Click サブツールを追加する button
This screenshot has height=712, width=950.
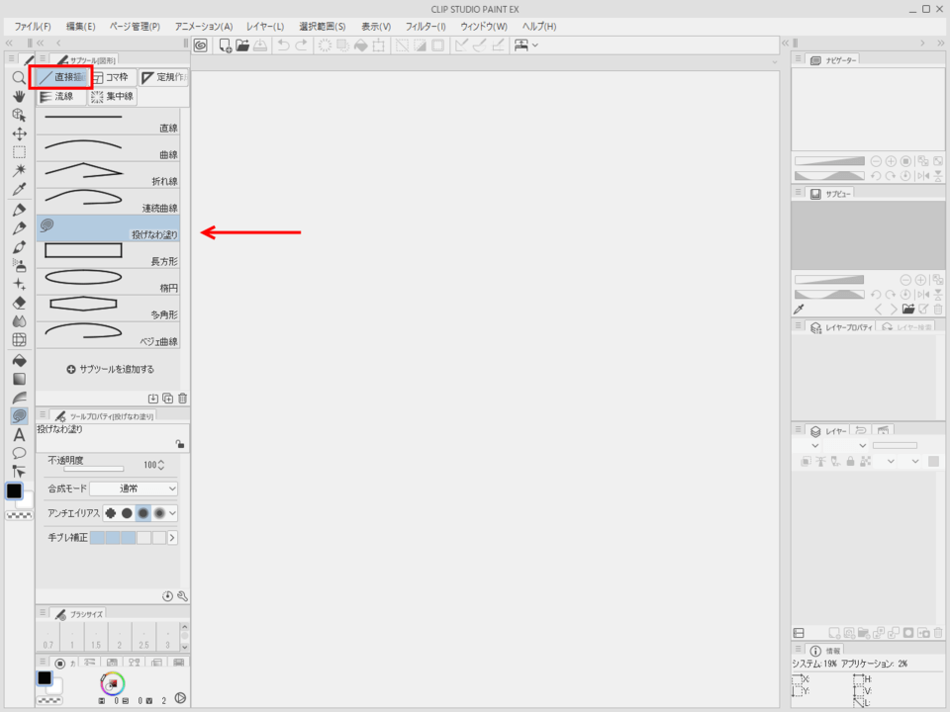coord(110,369)
